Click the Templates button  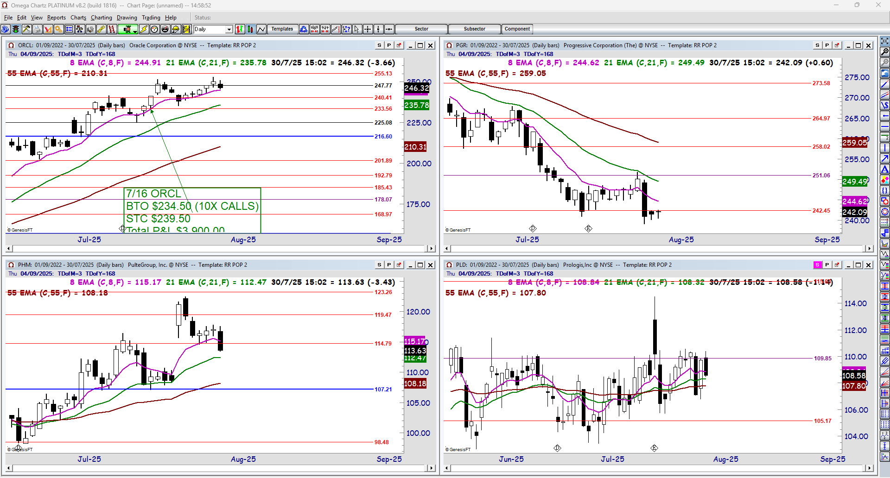coord(282,29)
